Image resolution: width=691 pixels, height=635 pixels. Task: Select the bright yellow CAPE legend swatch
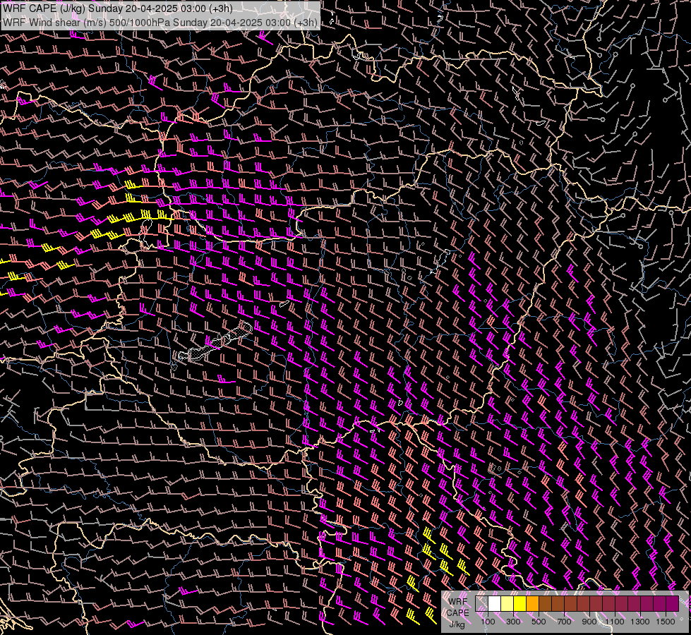pyautogui.click(x=520, y=603)
